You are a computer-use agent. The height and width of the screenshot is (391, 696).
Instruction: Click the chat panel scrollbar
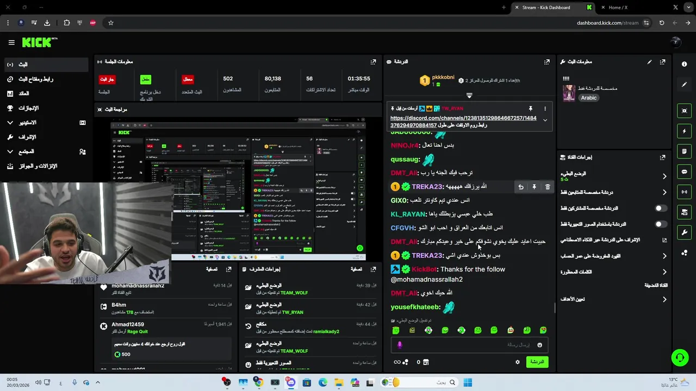click(555, 308)
